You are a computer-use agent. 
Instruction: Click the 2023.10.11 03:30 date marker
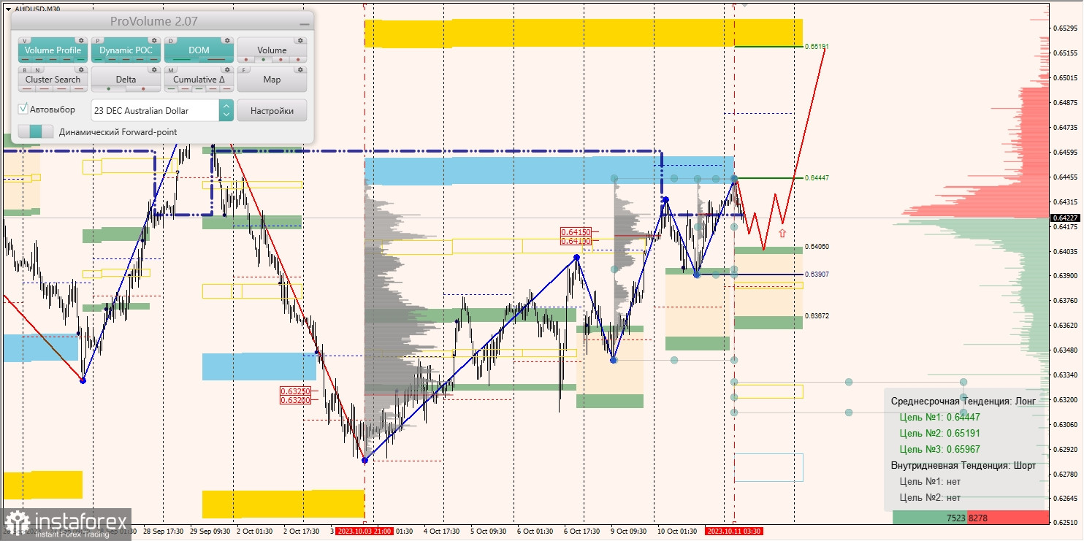(x=734, y=532)
